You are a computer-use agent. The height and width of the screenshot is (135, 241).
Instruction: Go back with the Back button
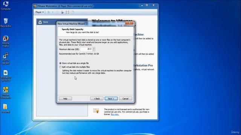(97, 99)
